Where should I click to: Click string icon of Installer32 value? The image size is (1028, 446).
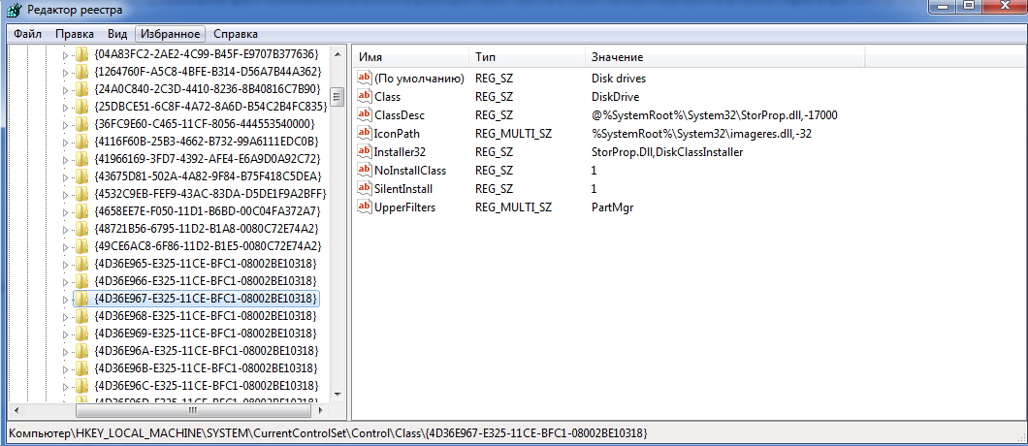point(364,151)
